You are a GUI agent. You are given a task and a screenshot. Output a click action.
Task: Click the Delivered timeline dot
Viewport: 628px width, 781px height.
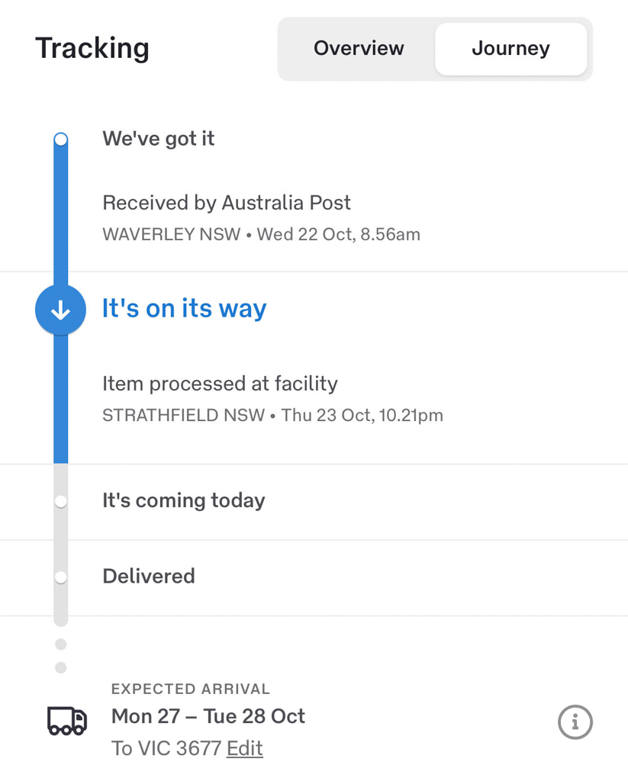(61, 577)
